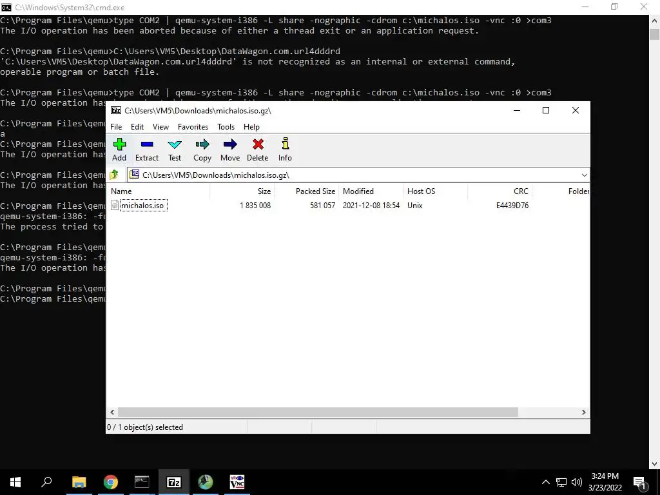
Task: Sort by the CRC column header
Action: tap(500, 191)
